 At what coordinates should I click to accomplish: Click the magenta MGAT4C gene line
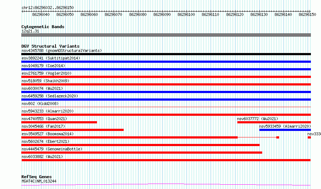(x=166, y=185)
